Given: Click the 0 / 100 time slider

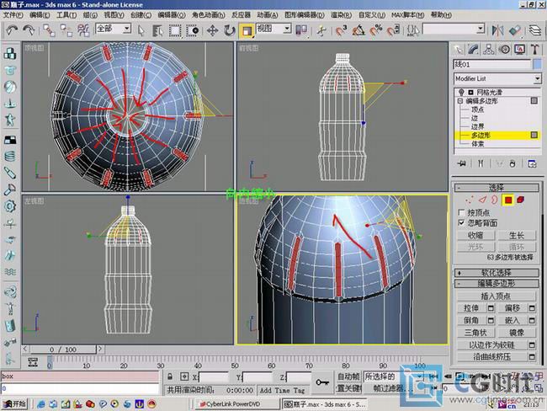Looking at the screenshot, I should (x=63, y=350).
